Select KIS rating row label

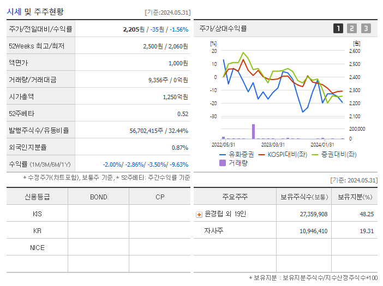[37, 214]
